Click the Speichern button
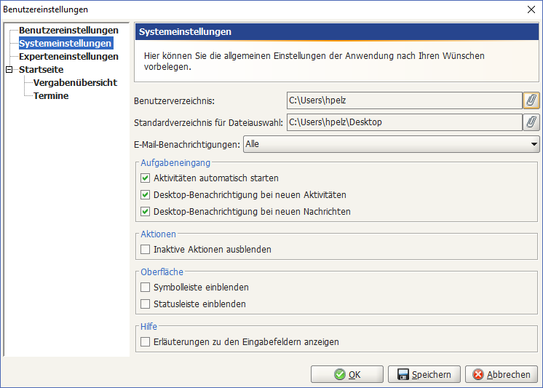Screen dimensions: 543x388 pos(424,374)
